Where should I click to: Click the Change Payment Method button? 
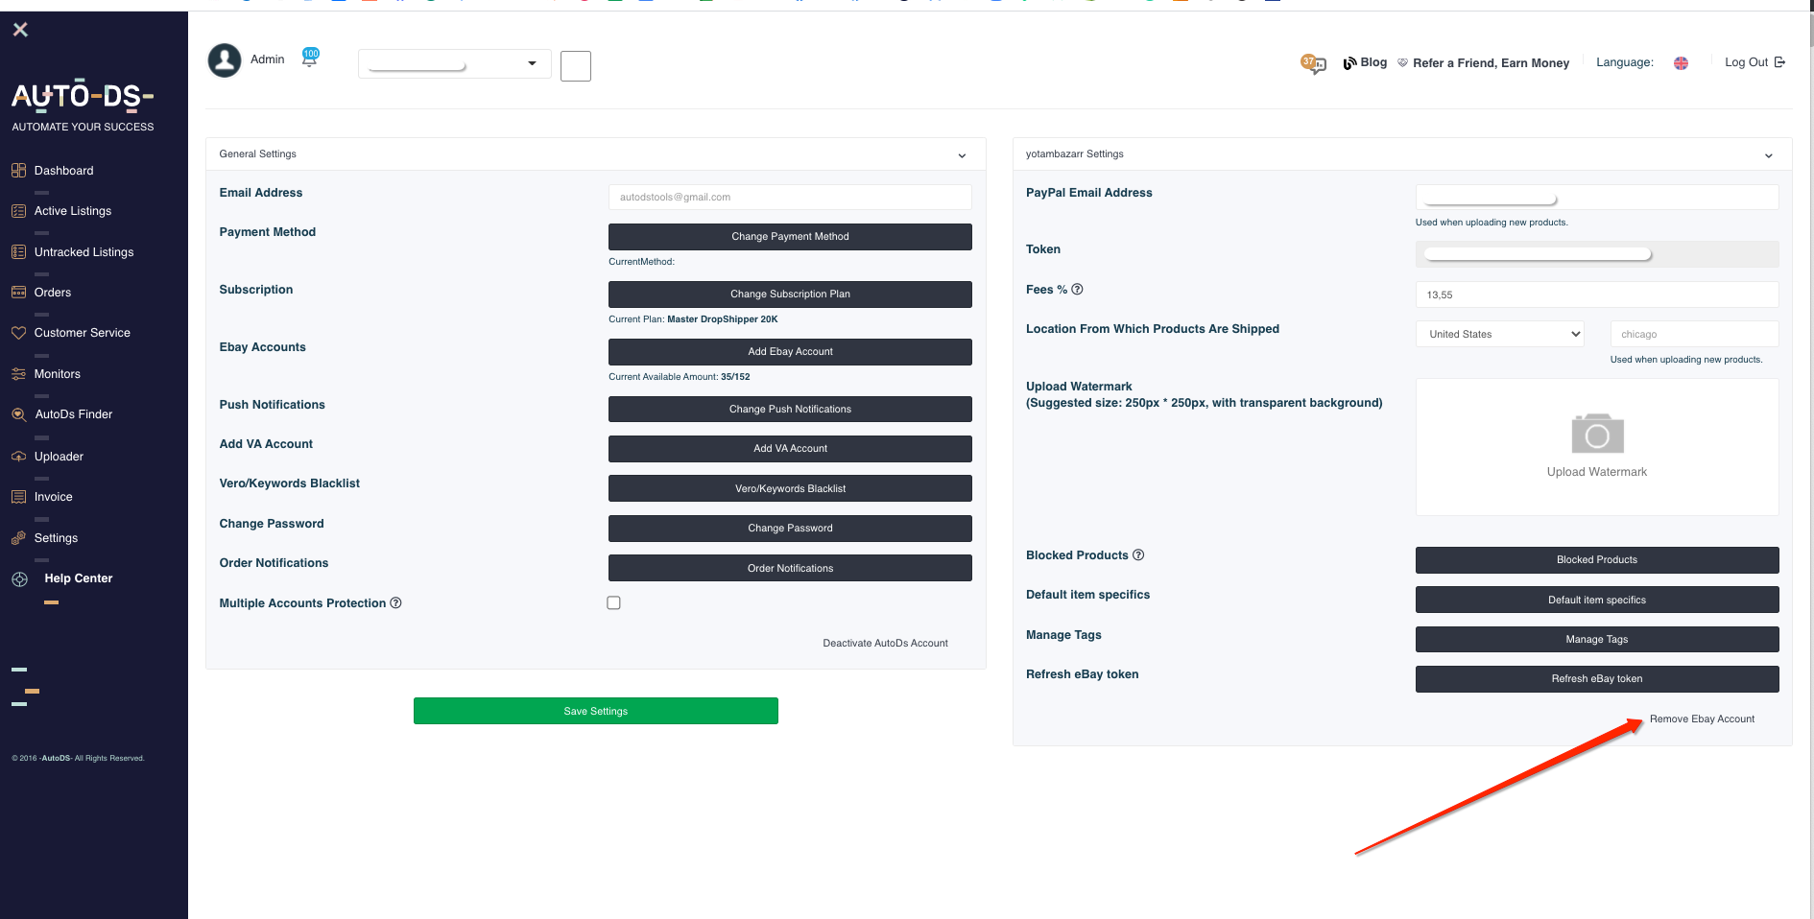[x=790, y=237]
